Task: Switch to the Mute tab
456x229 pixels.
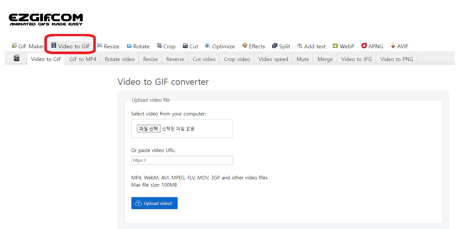Action: tap(303, 59)
